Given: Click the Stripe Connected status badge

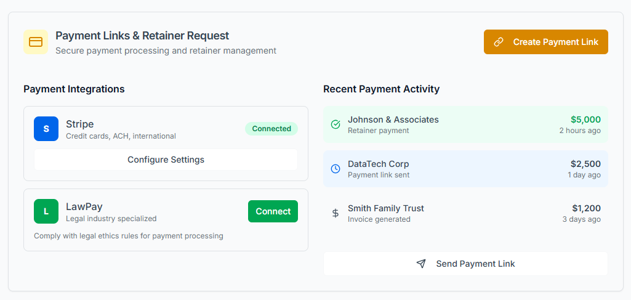Looking at the screenshot, I should tap(271, 129).
